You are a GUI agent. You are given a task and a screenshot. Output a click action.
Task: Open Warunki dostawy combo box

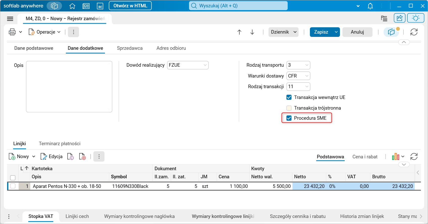298,76
